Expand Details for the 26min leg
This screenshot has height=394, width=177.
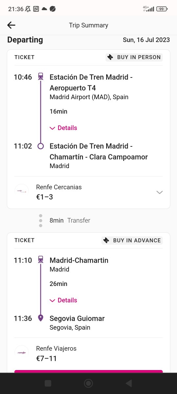coord(63,300)
